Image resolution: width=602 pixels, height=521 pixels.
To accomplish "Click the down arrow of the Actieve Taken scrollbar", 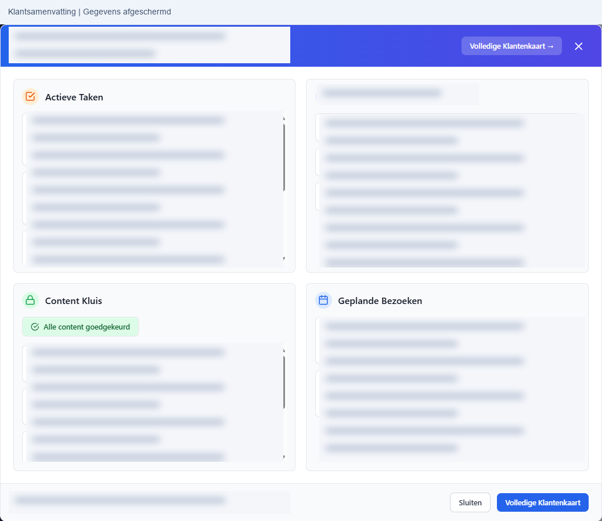I will point(284,259).
